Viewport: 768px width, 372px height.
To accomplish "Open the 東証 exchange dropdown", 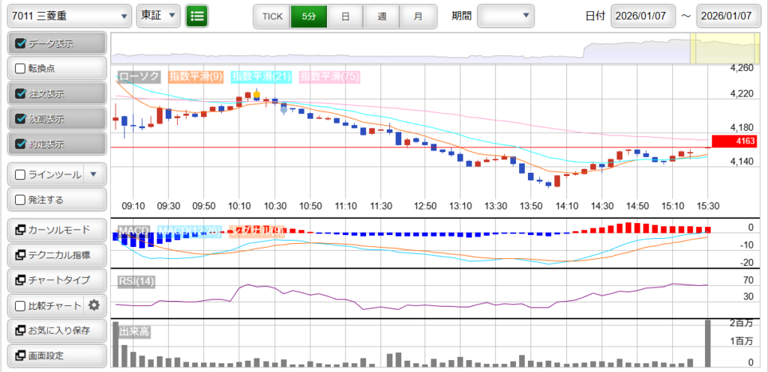I will (x=158, y=16).
